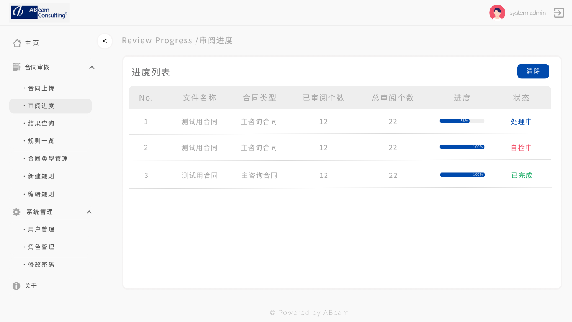Click 主咨询合同 in row 1

tap(259, 122)
